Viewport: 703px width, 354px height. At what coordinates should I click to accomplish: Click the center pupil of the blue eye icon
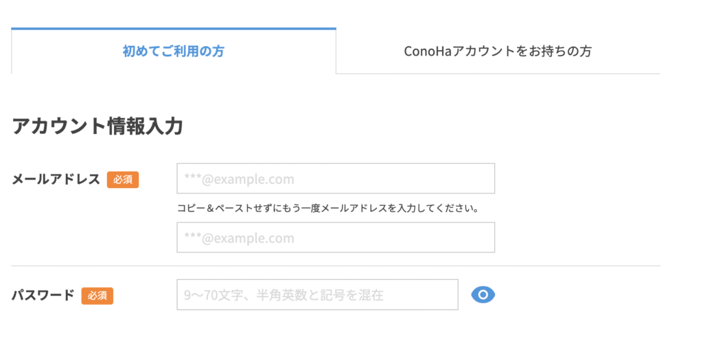coord(483,295)
